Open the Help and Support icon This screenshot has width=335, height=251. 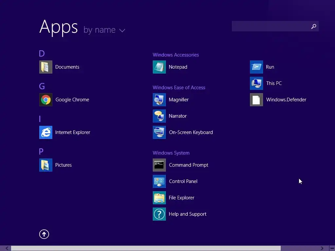pyautogui.click(x=159, y=214)
